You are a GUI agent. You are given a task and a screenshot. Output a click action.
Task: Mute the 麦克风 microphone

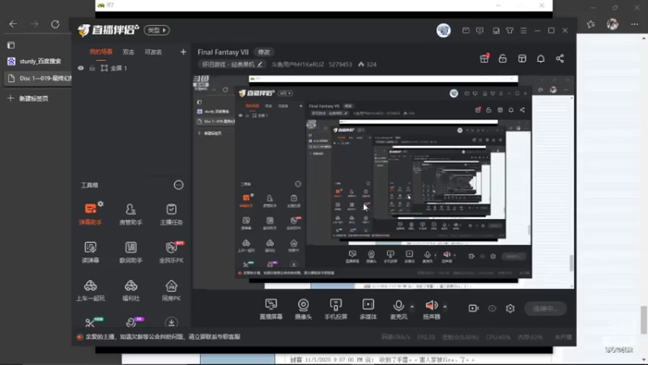(399, 309)
